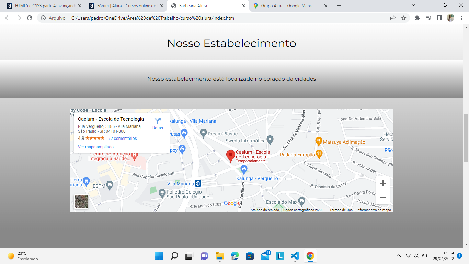Image resolution: width=469 pixels, height=264 pixels.
Task: Open Atalhos do teclado link
Action: point(265,210)
